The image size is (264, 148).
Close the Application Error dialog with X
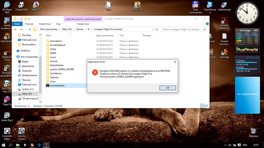point(175,62)
